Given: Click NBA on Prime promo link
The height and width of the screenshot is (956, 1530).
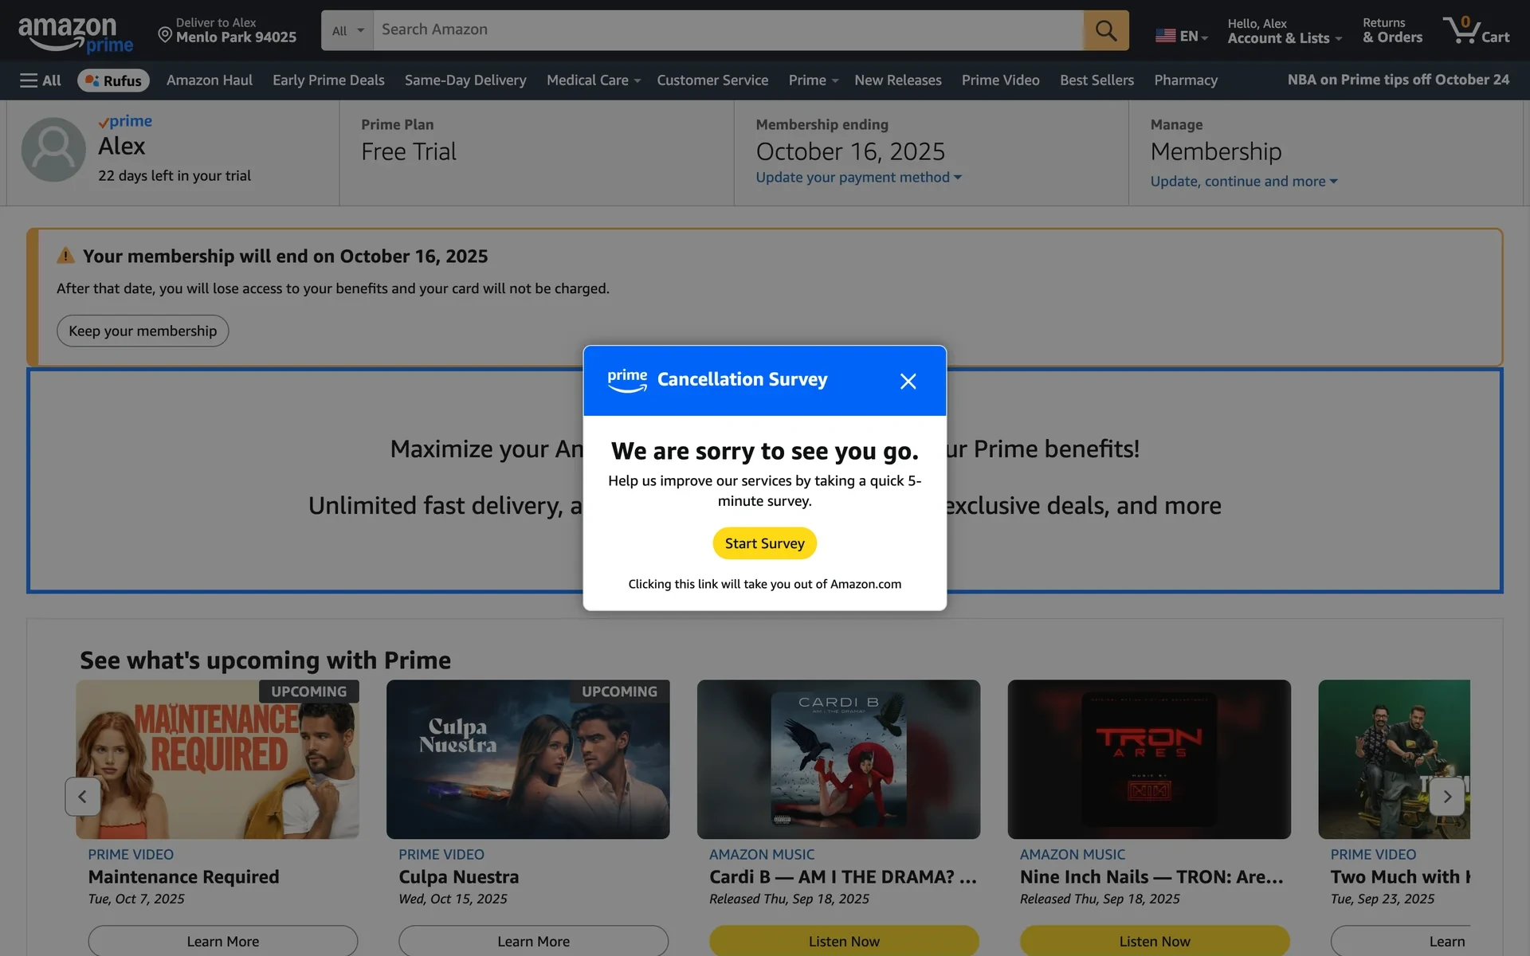Looking at the screenshot, I should coord(1398,80).
